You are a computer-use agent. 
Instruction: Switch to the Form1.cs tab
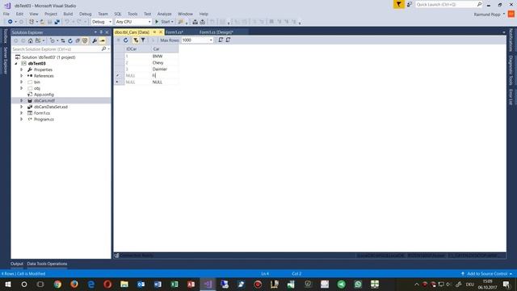[x=174, y=32]
